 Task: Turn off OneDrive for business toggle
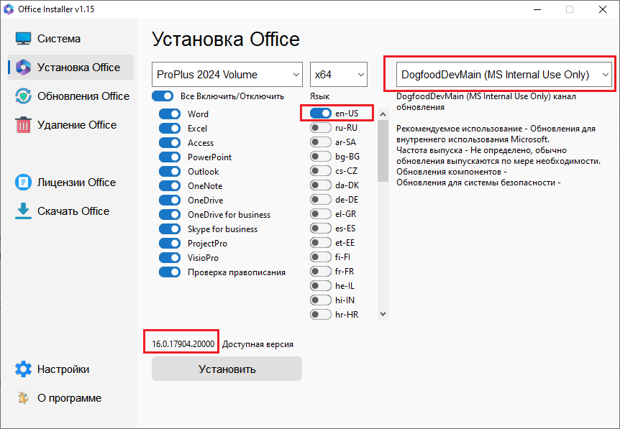point(170,214)
